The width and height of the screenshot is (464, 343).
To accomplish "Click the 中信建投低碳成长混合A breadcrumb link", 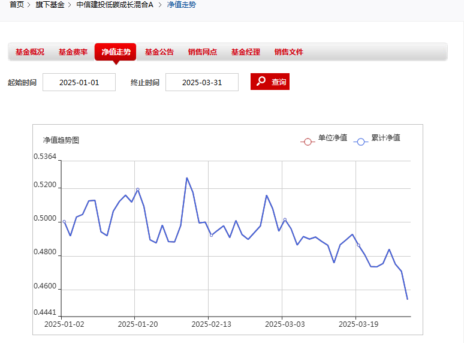I will pos(115,5).
